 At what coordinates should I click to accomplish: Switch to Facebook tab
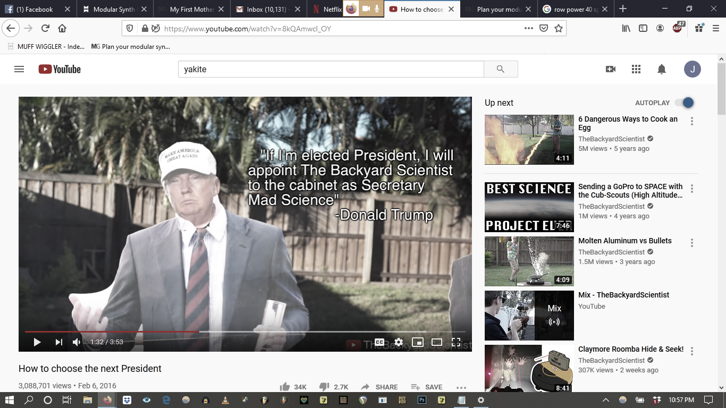[x=38, y=9]
